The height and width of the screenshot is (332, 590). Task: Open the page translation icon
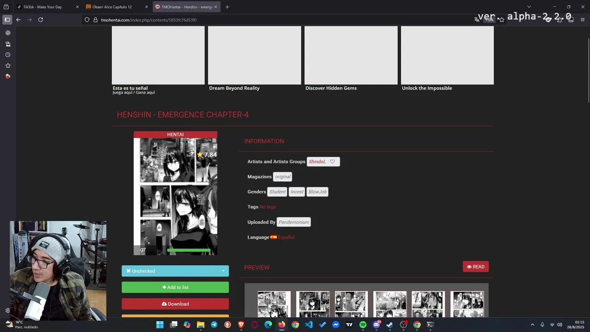(x=477, y=20)
